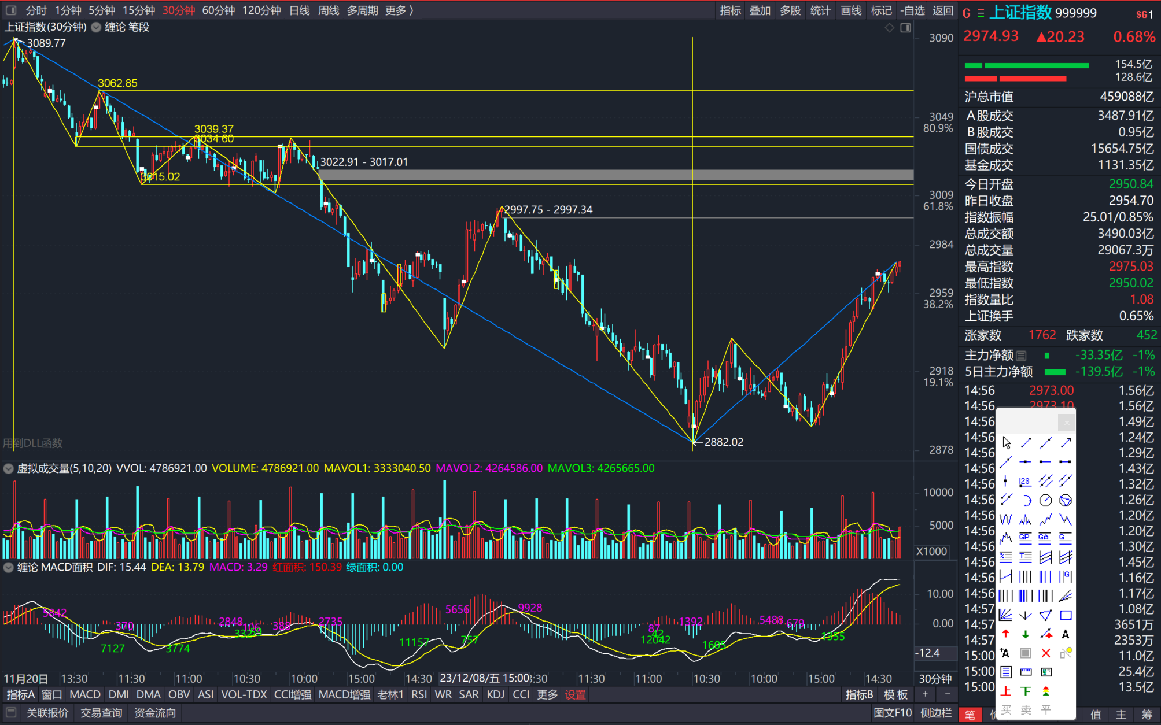Select the percentage lines tool

(x=1006, y=557)
